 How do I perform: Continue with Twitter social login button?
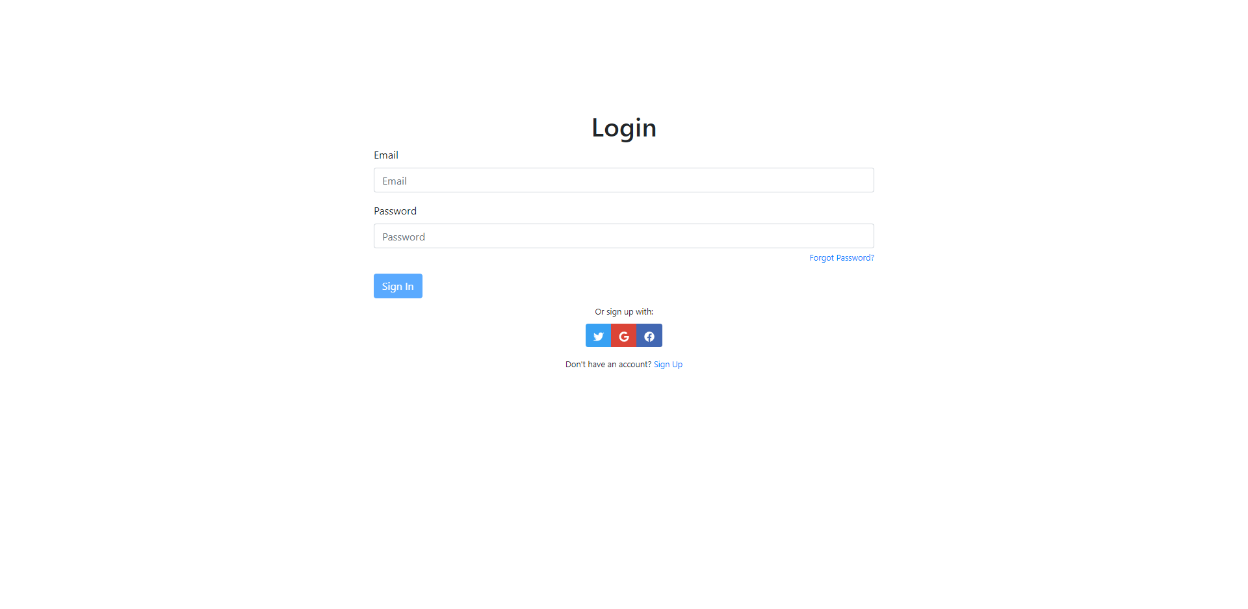pyautogui.click(x=598, y=335)
